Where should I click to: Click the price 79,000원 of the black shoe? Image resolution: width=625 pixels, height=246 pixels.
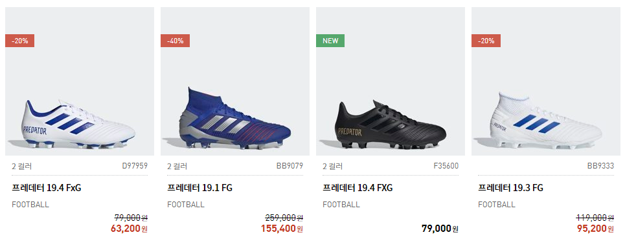tap(440, 229)
